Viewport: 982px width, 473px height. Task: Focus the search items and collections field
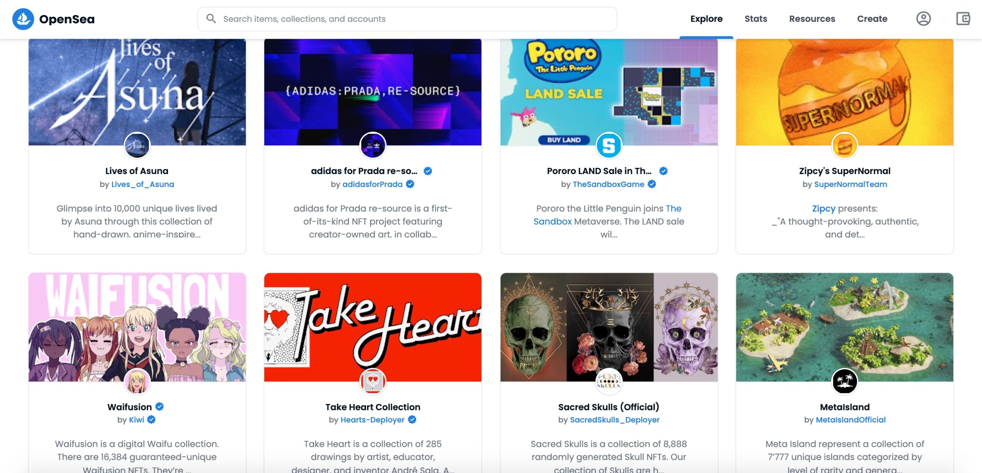(x=407, y=19)
